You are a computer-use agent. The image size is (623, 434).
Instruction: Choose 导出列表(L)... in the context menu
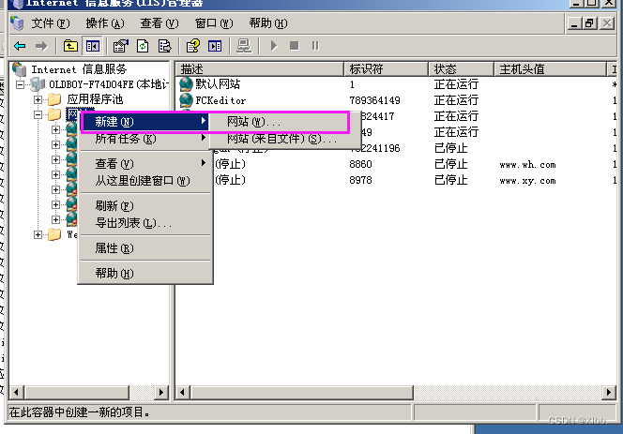(x=145, y=223)
